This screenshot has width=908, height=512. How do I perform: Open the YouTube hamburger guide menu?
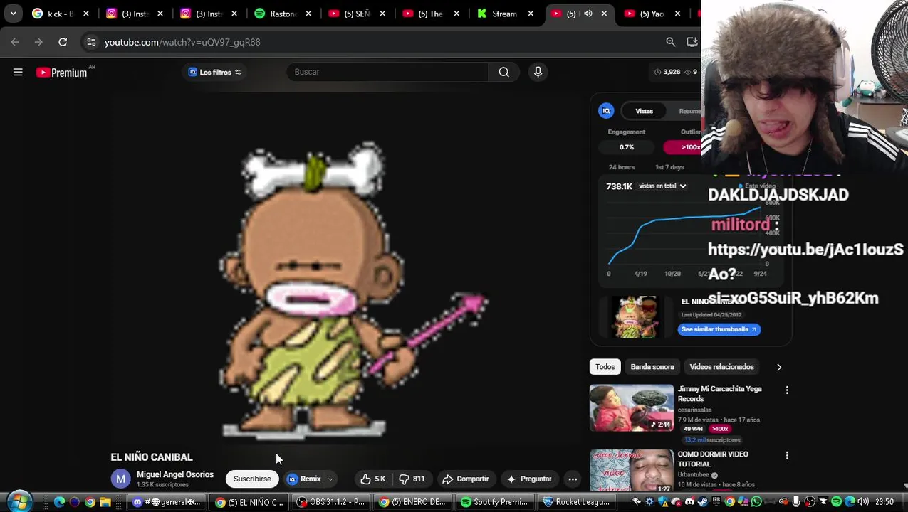pyautogui.click(x=18, y=72)
